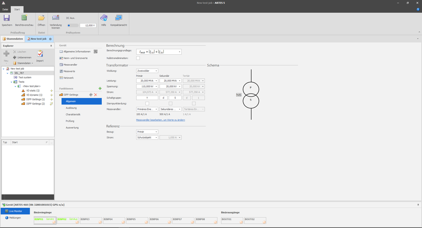
Task: Click the Schaltgruppe Y primary field
Action: click(147, 98)
